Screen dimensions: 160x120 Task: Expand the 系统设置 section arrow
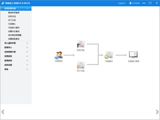(27, 65)
